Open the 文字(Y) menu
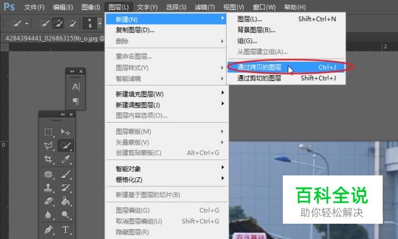Screen dimensions: 398x239 click(147, 7)
